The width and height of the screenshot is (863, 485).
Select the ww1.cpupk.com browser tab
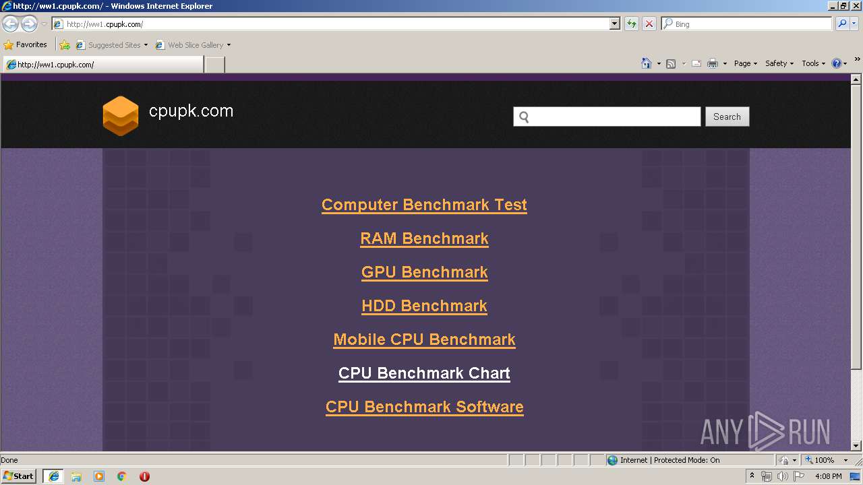pyautogui.click(x=102, y=65)
